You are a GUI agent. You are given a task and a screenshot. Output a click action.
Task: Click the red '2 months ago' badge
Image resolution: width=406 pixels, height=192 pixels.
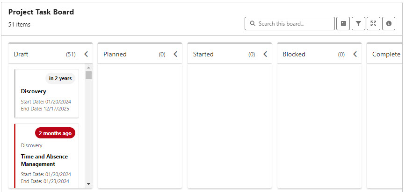[55, 133]
